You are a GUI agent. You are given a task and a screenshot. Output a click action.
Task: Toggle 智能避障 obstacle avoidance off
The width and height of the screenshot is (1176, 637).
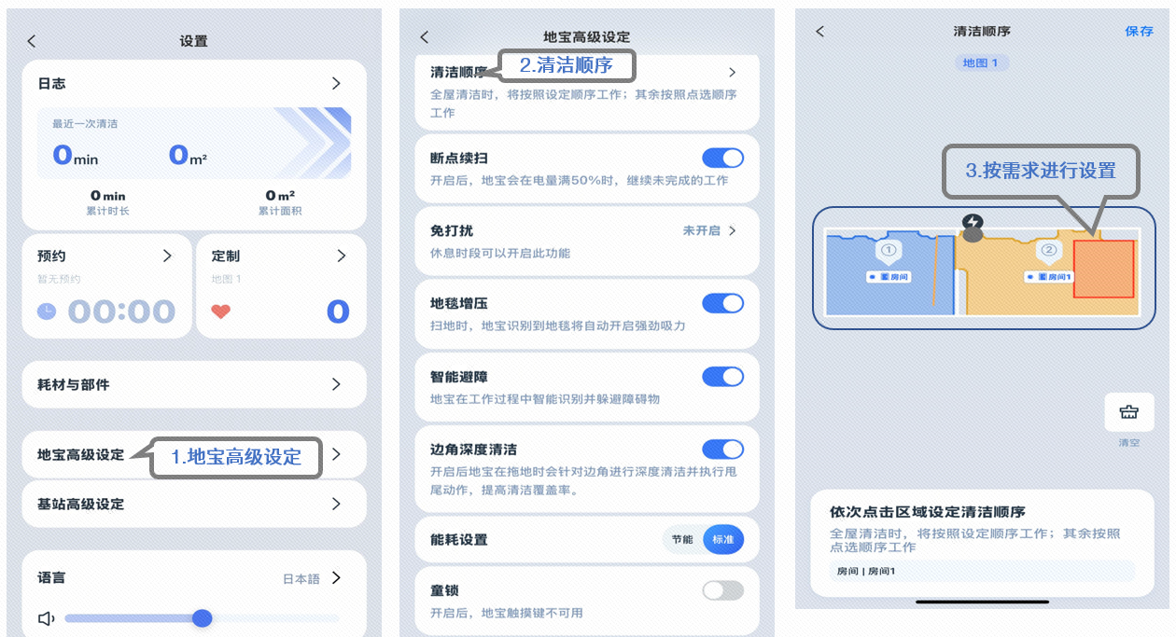tap(722, 377)
